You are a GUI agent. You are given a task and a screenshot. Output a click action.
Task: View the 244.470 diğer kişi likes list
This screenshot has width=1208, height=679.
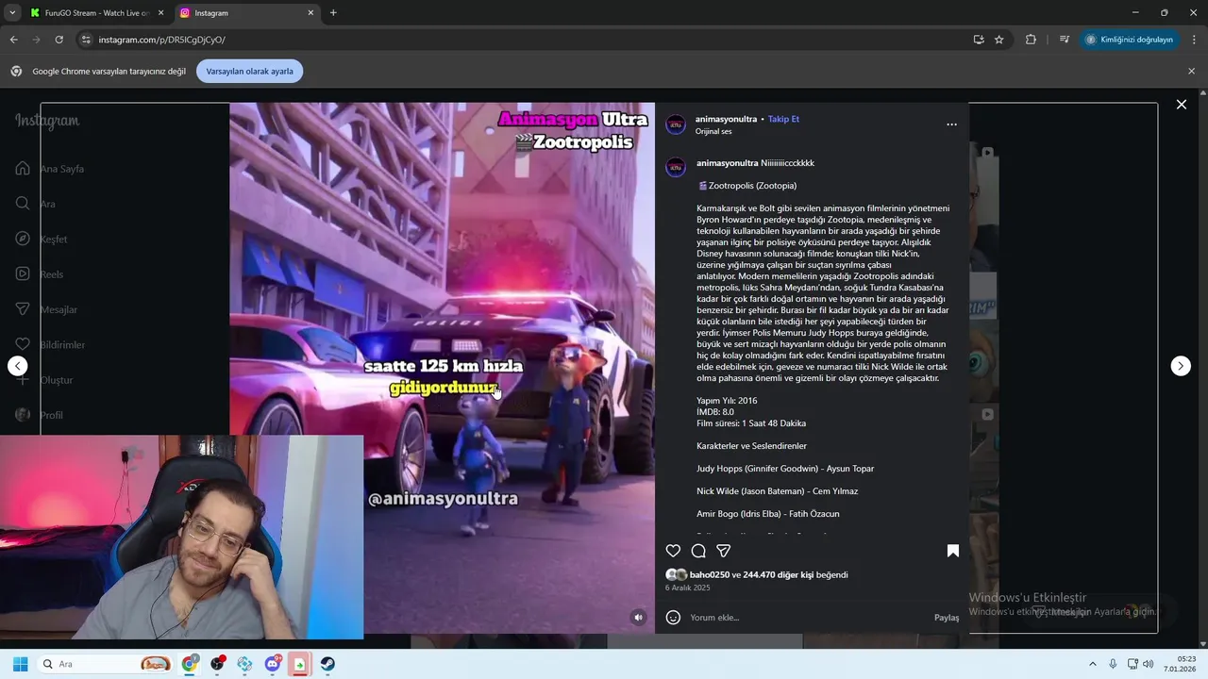pos(778,574)
